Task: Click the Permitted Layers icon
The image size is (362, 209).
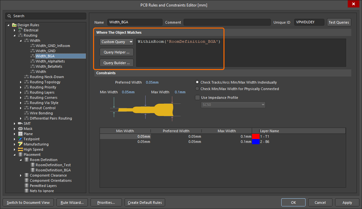Action: (x=27, y=186)
